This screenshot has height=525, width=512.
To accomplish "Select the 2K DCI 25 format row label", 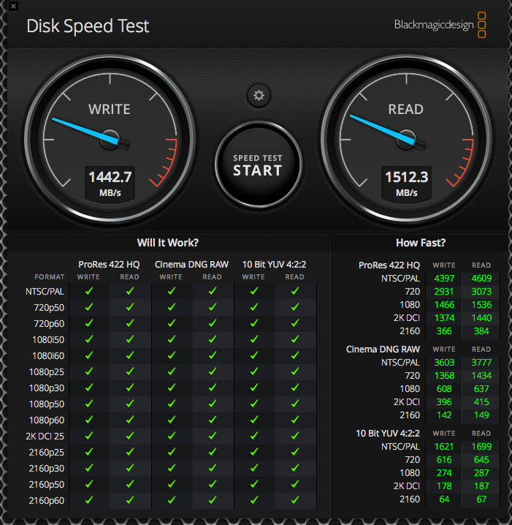I will pos(45,437).
